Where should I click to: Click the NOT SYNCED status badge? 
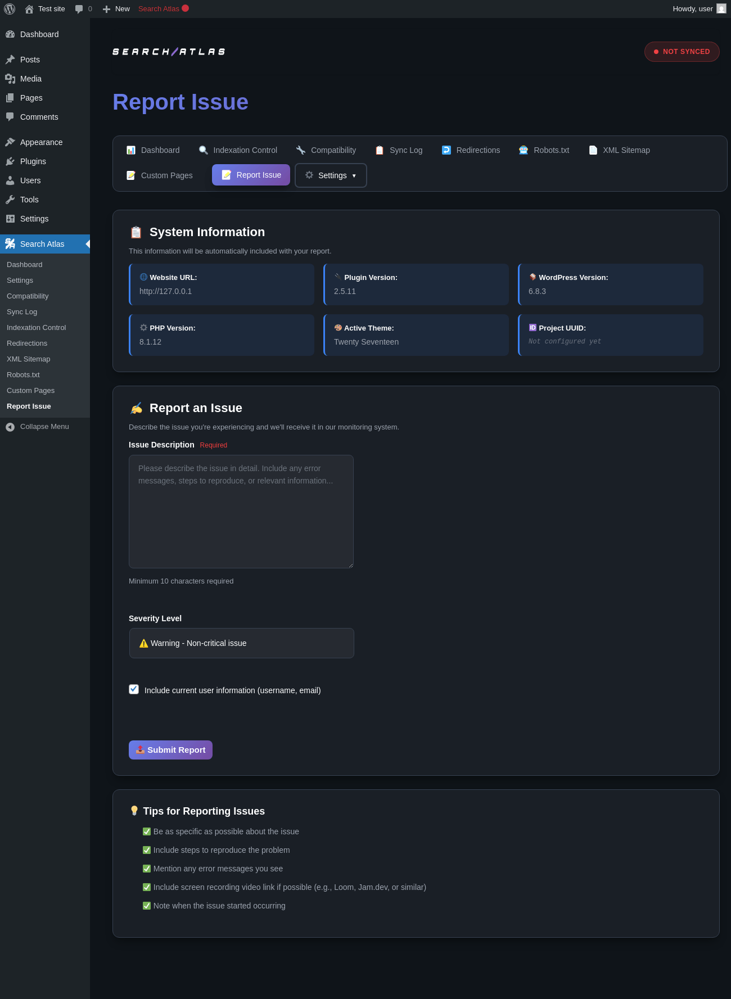pos(682,52)
